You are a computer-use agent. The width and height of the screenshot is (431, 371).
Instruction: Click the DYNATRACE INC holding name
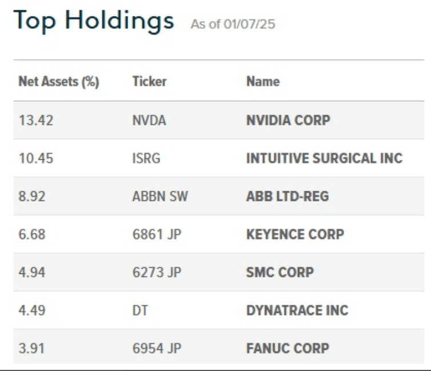[297, 310]
